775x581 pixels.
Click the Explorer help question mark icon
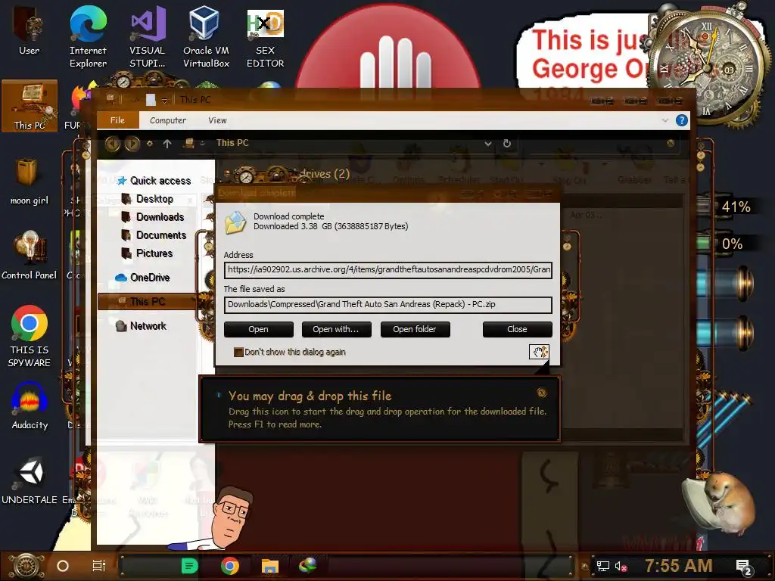(682, 120)
